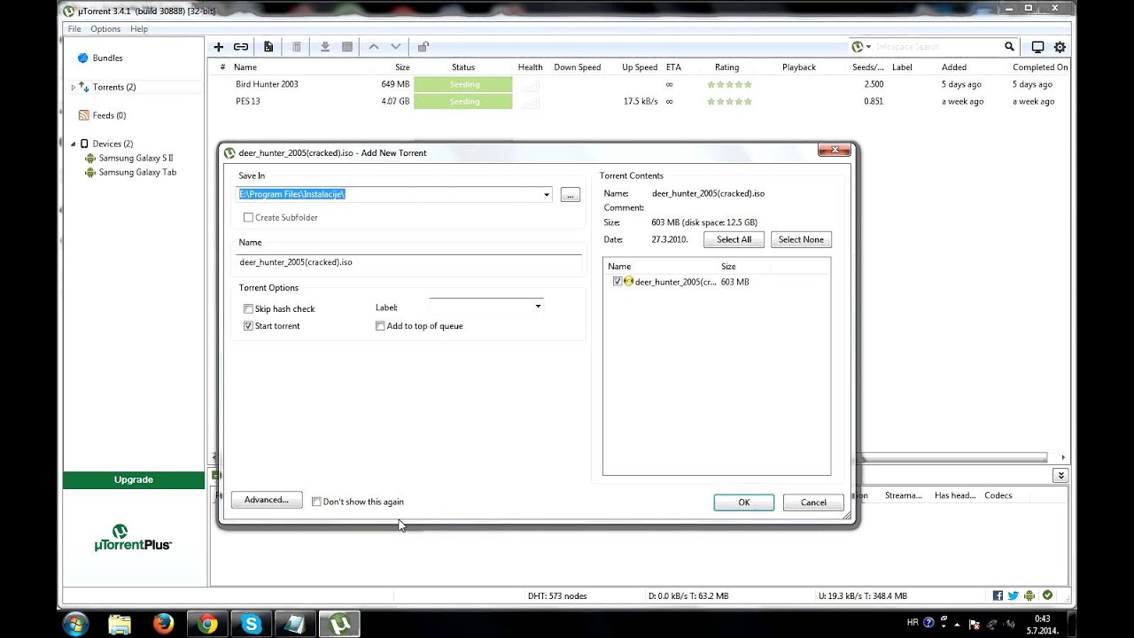This screenshot has width=1134, height=638.
Task: Open the Help menu
Action: click(x=139, y=29)
